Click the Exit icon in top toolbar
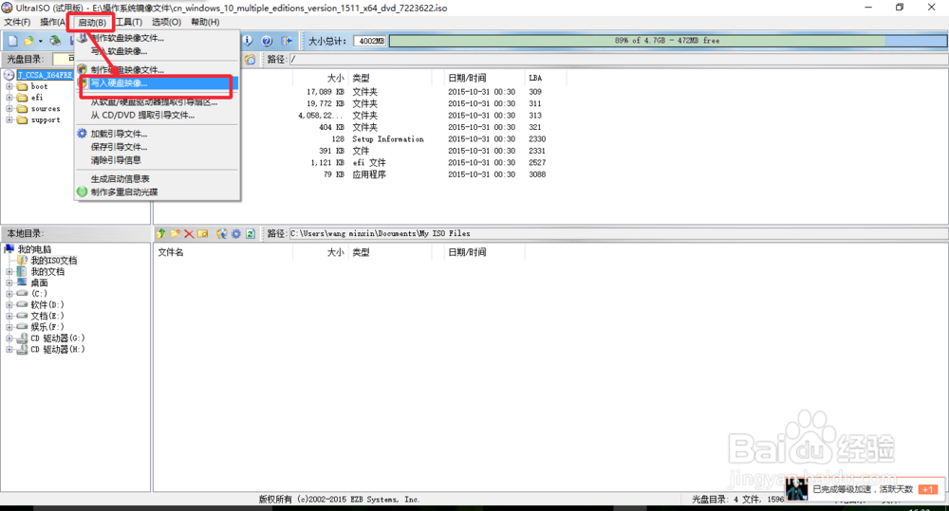Image resolution: width=949 pixels, height=511 pixels. coord(287,41)
